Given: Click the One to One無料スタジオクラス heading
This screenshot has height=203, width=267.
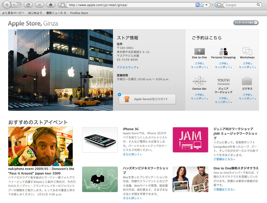Looking at the screenshot, I should point(236,168).
